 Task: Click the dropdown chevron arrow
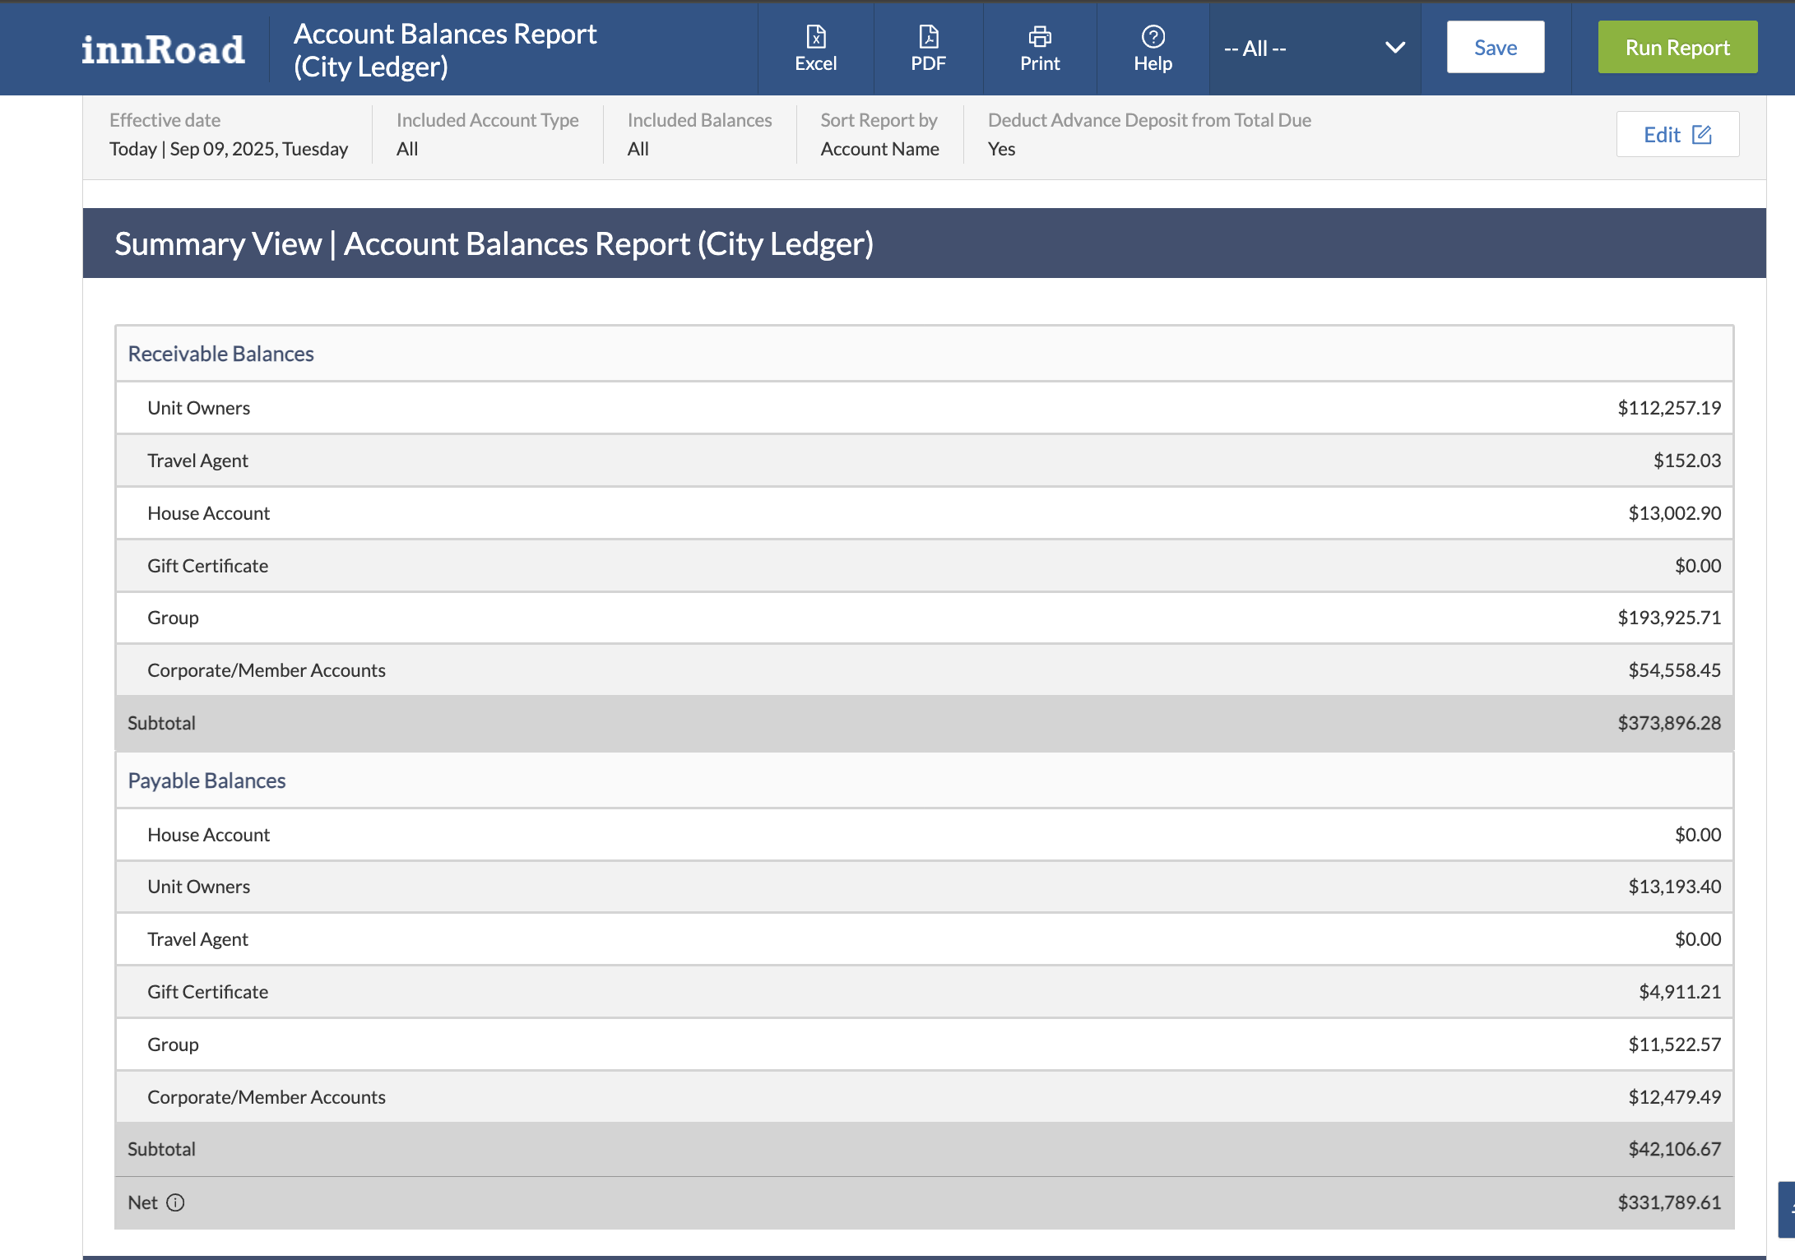(x=1394, y=48)
